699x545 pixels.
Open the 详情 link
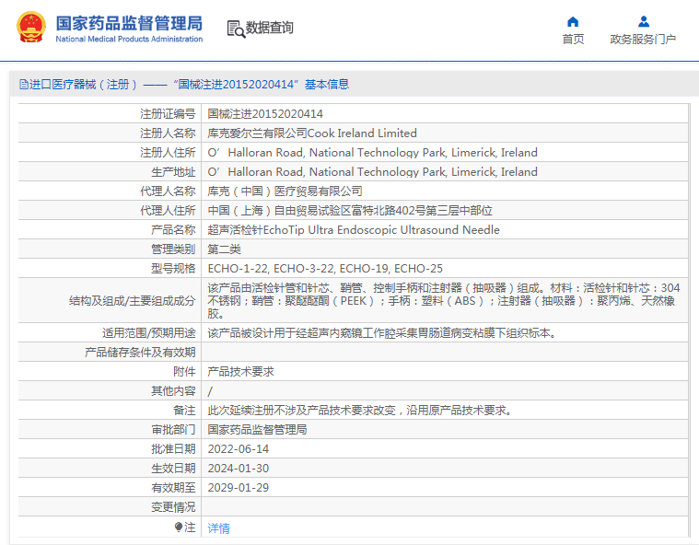click(219, 528)
